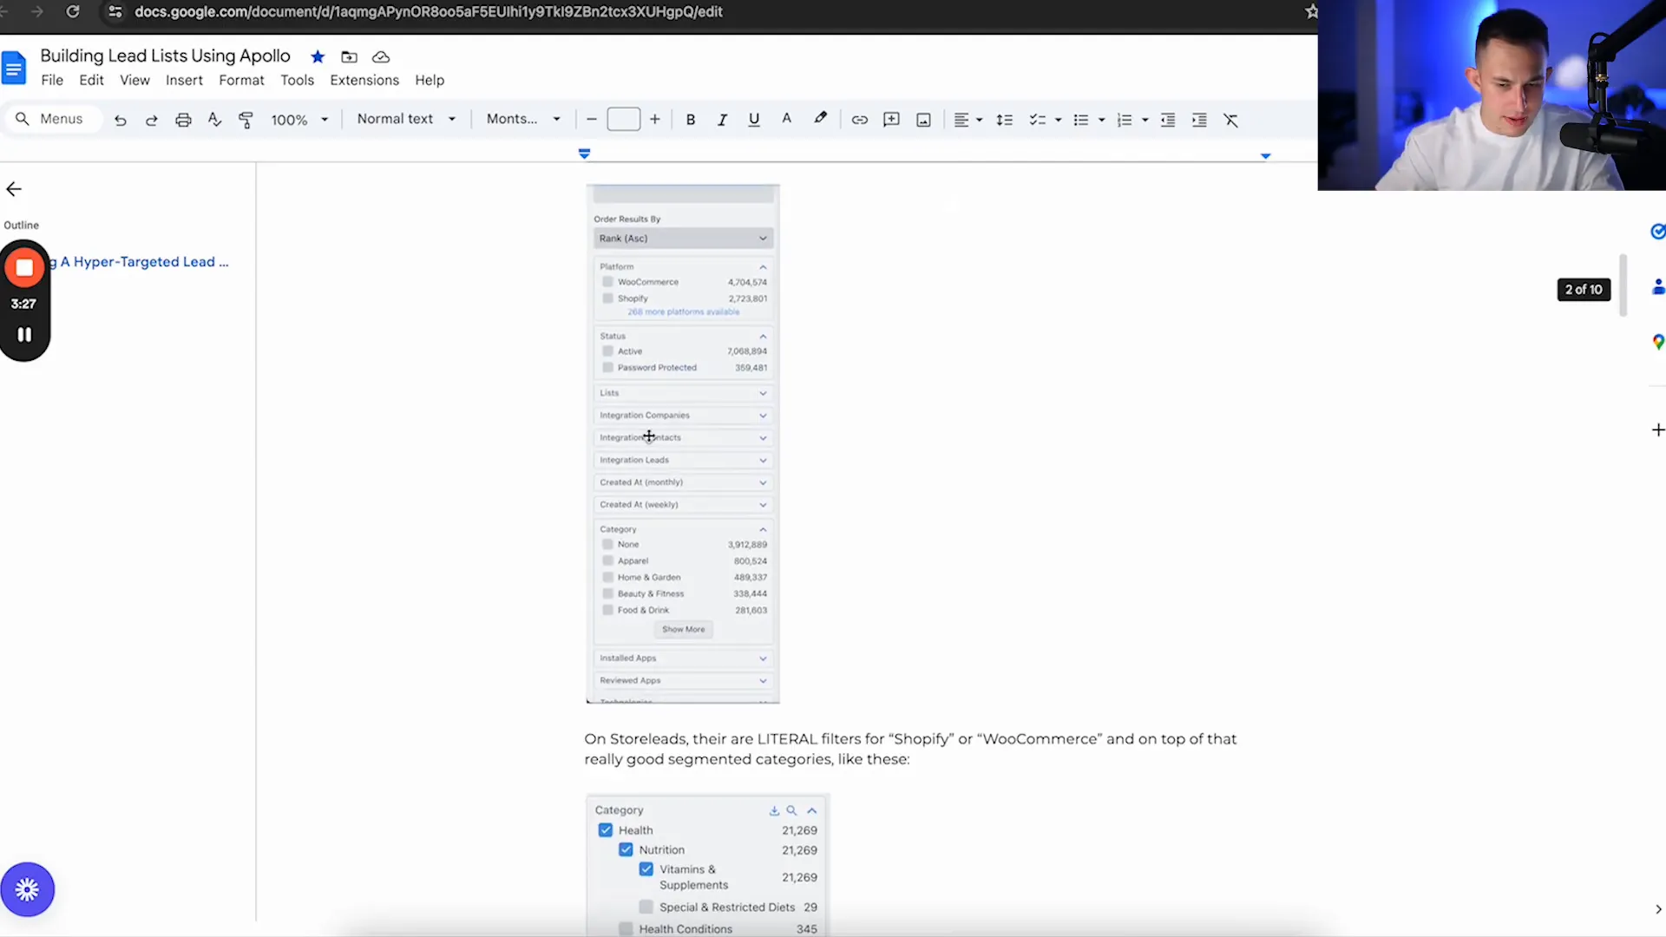Screen dimensions: 1666x937
Task: Open text color picker
Action: point(786,119)
